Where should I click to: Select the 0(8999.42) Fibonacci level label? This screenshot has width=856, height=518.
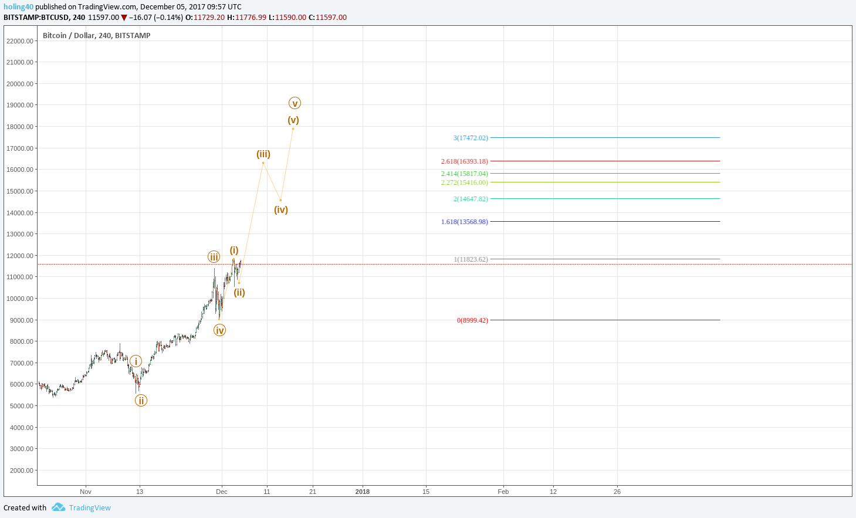(472, 320)
